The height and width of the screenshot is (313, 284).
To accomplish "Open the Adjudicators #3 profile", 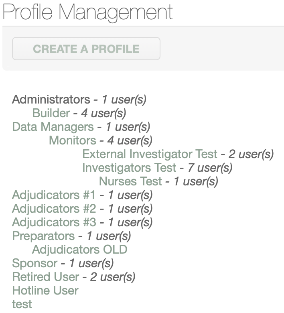I will [54, 222].
